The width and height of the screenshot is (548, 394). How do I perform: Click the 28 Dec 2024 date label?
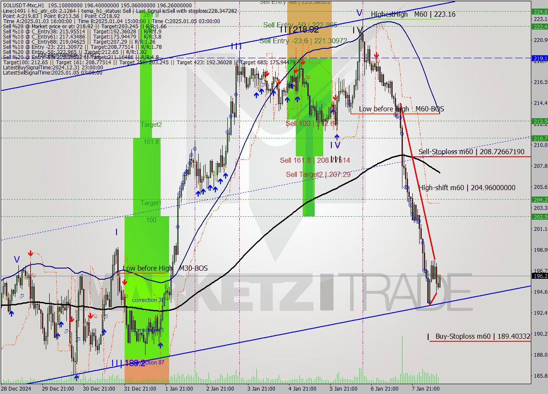point(15,388)
